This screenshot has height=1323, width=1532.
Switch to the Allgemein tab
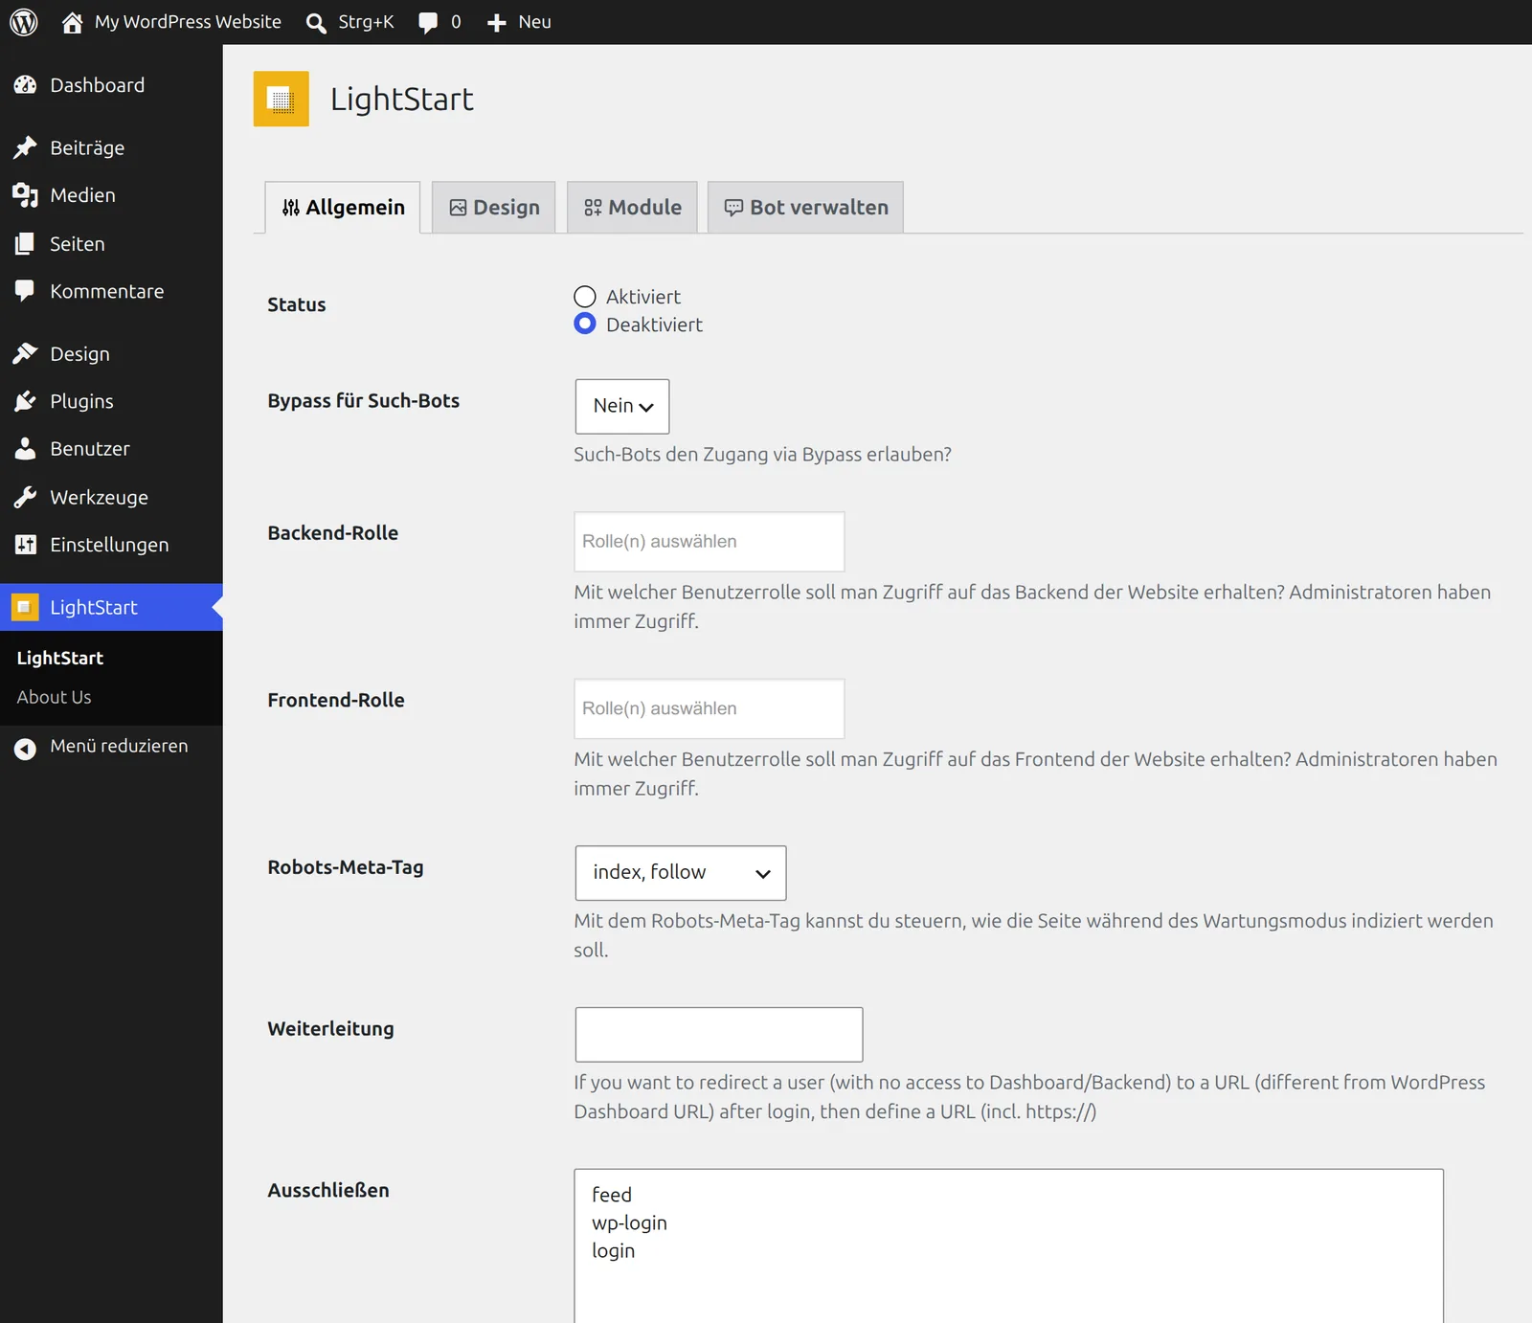click(x=343, y=208)
